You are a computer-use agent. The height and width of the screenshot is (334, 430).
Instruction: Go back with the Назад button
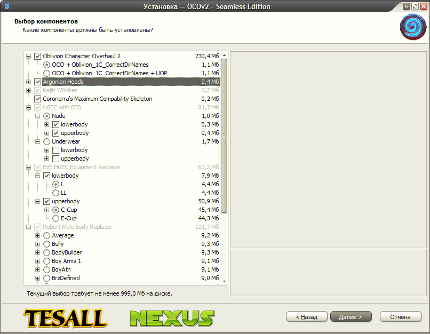[307, 317]
